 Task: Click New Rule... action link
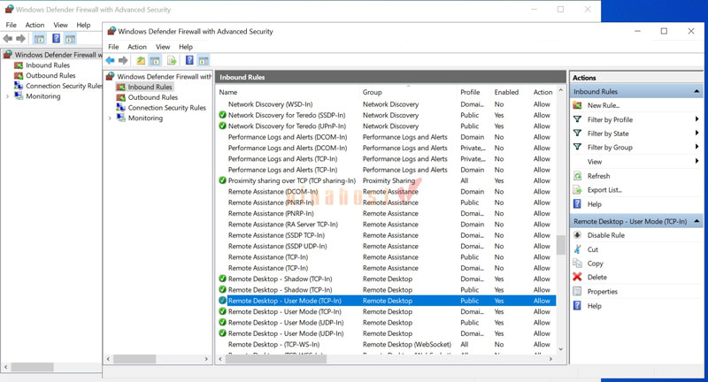click(604, 105)
